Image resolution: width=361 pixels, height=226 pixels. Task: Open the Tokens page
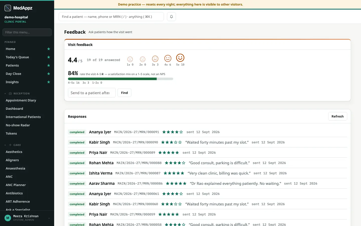click(x=11, y=134)
